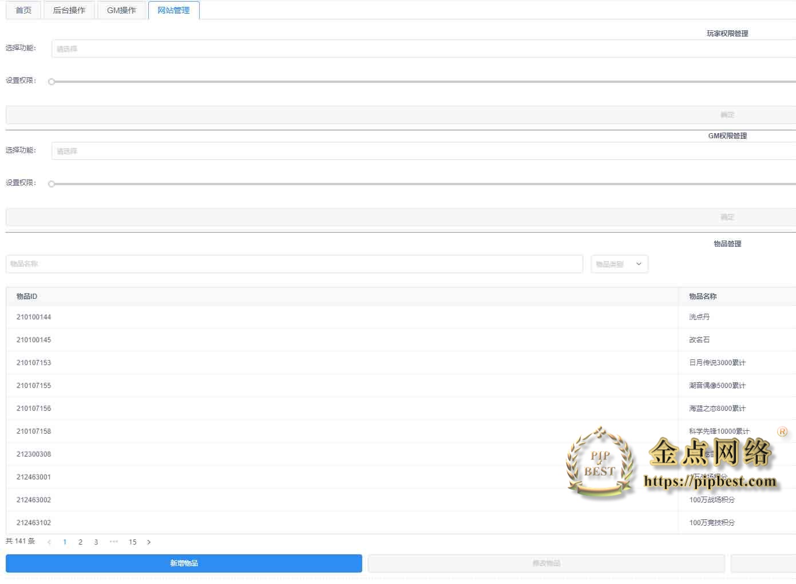Select row with ID 210107156
Screen dimensions: 796x584
tap(401, 409)
